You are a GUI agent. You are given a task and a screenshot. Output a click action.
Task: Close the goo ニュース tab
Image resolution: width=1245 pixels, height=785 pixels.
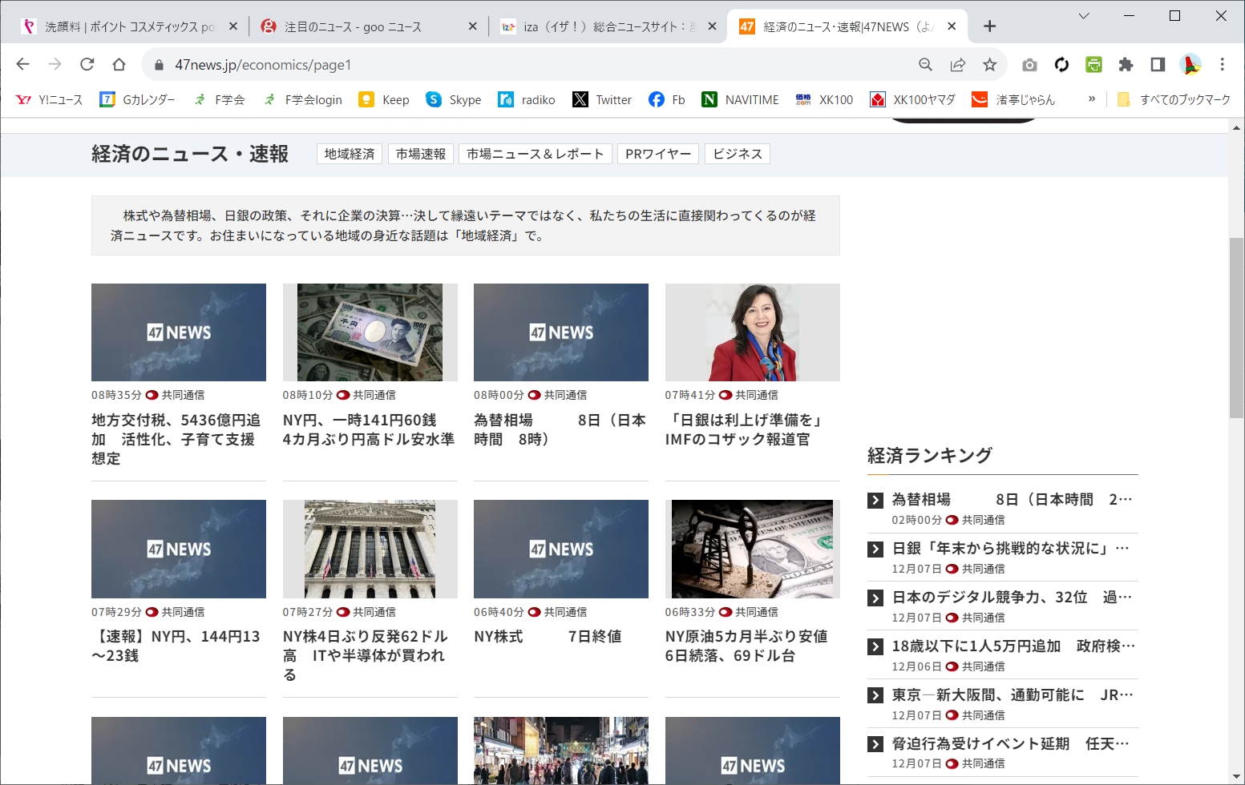click(472, 26)
